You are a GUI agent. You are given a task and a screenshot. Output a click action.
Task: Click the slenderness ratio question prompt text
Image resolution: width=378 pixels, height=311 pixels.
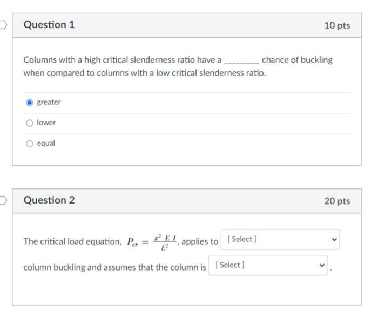(178, 66)
